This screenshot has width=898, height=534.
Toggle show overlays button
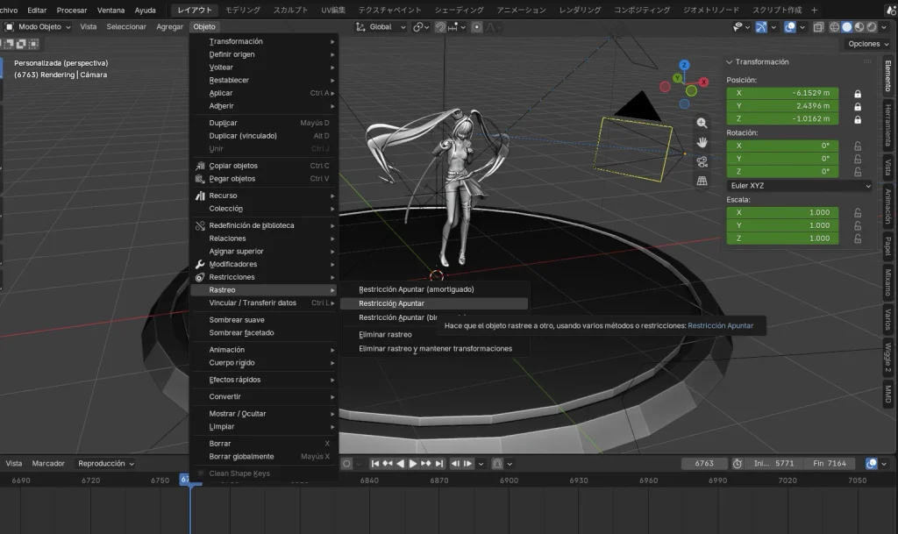click(790, 27)
